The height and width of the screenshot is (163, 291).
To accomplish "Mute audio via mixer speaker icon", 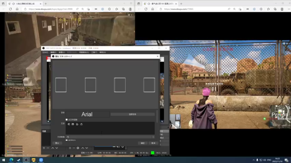I will pyautogui.click(x=118, y=147).
